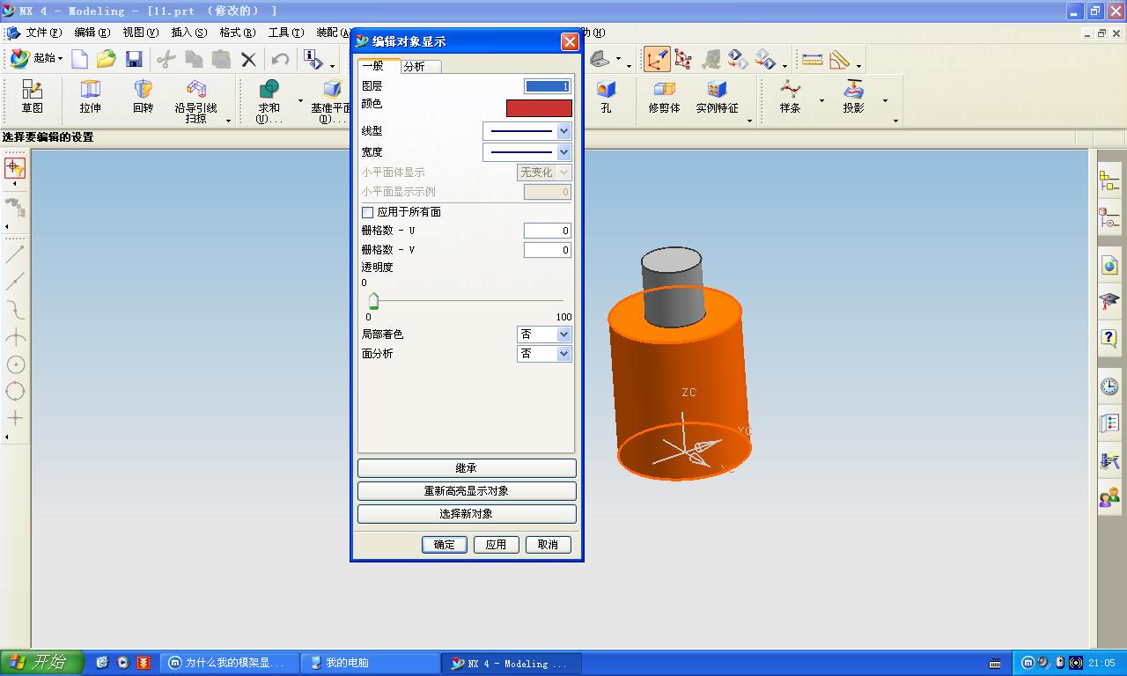
Task: Click the measure angle protractor icon
Action: pos(840,59)
